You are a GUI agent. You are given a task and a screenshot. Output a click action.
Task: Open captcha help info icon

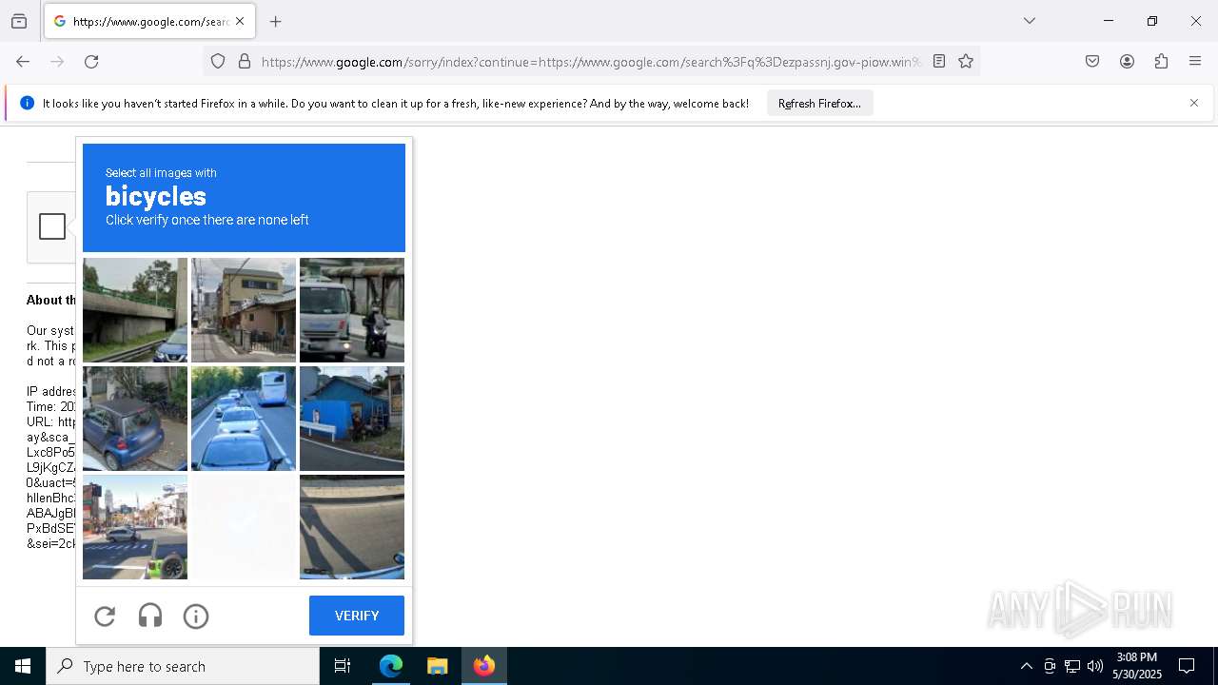click(x=196, y=616)
